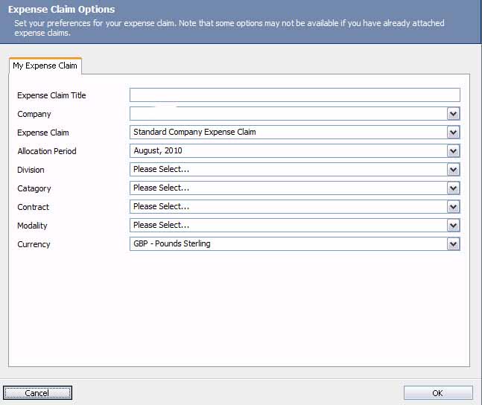Open the Expense Claim dropdown arrow
The height and width of the screenshot is (405, 482).
click(453, 133)
